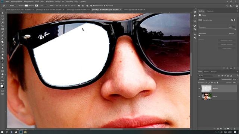239x134 pixels.
Task: Toggle layer filtering switch
Action: point(238,75)
